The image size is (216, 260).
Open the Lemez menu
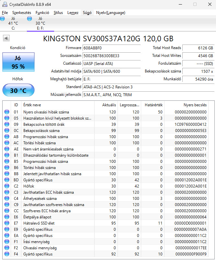[73, 13]
